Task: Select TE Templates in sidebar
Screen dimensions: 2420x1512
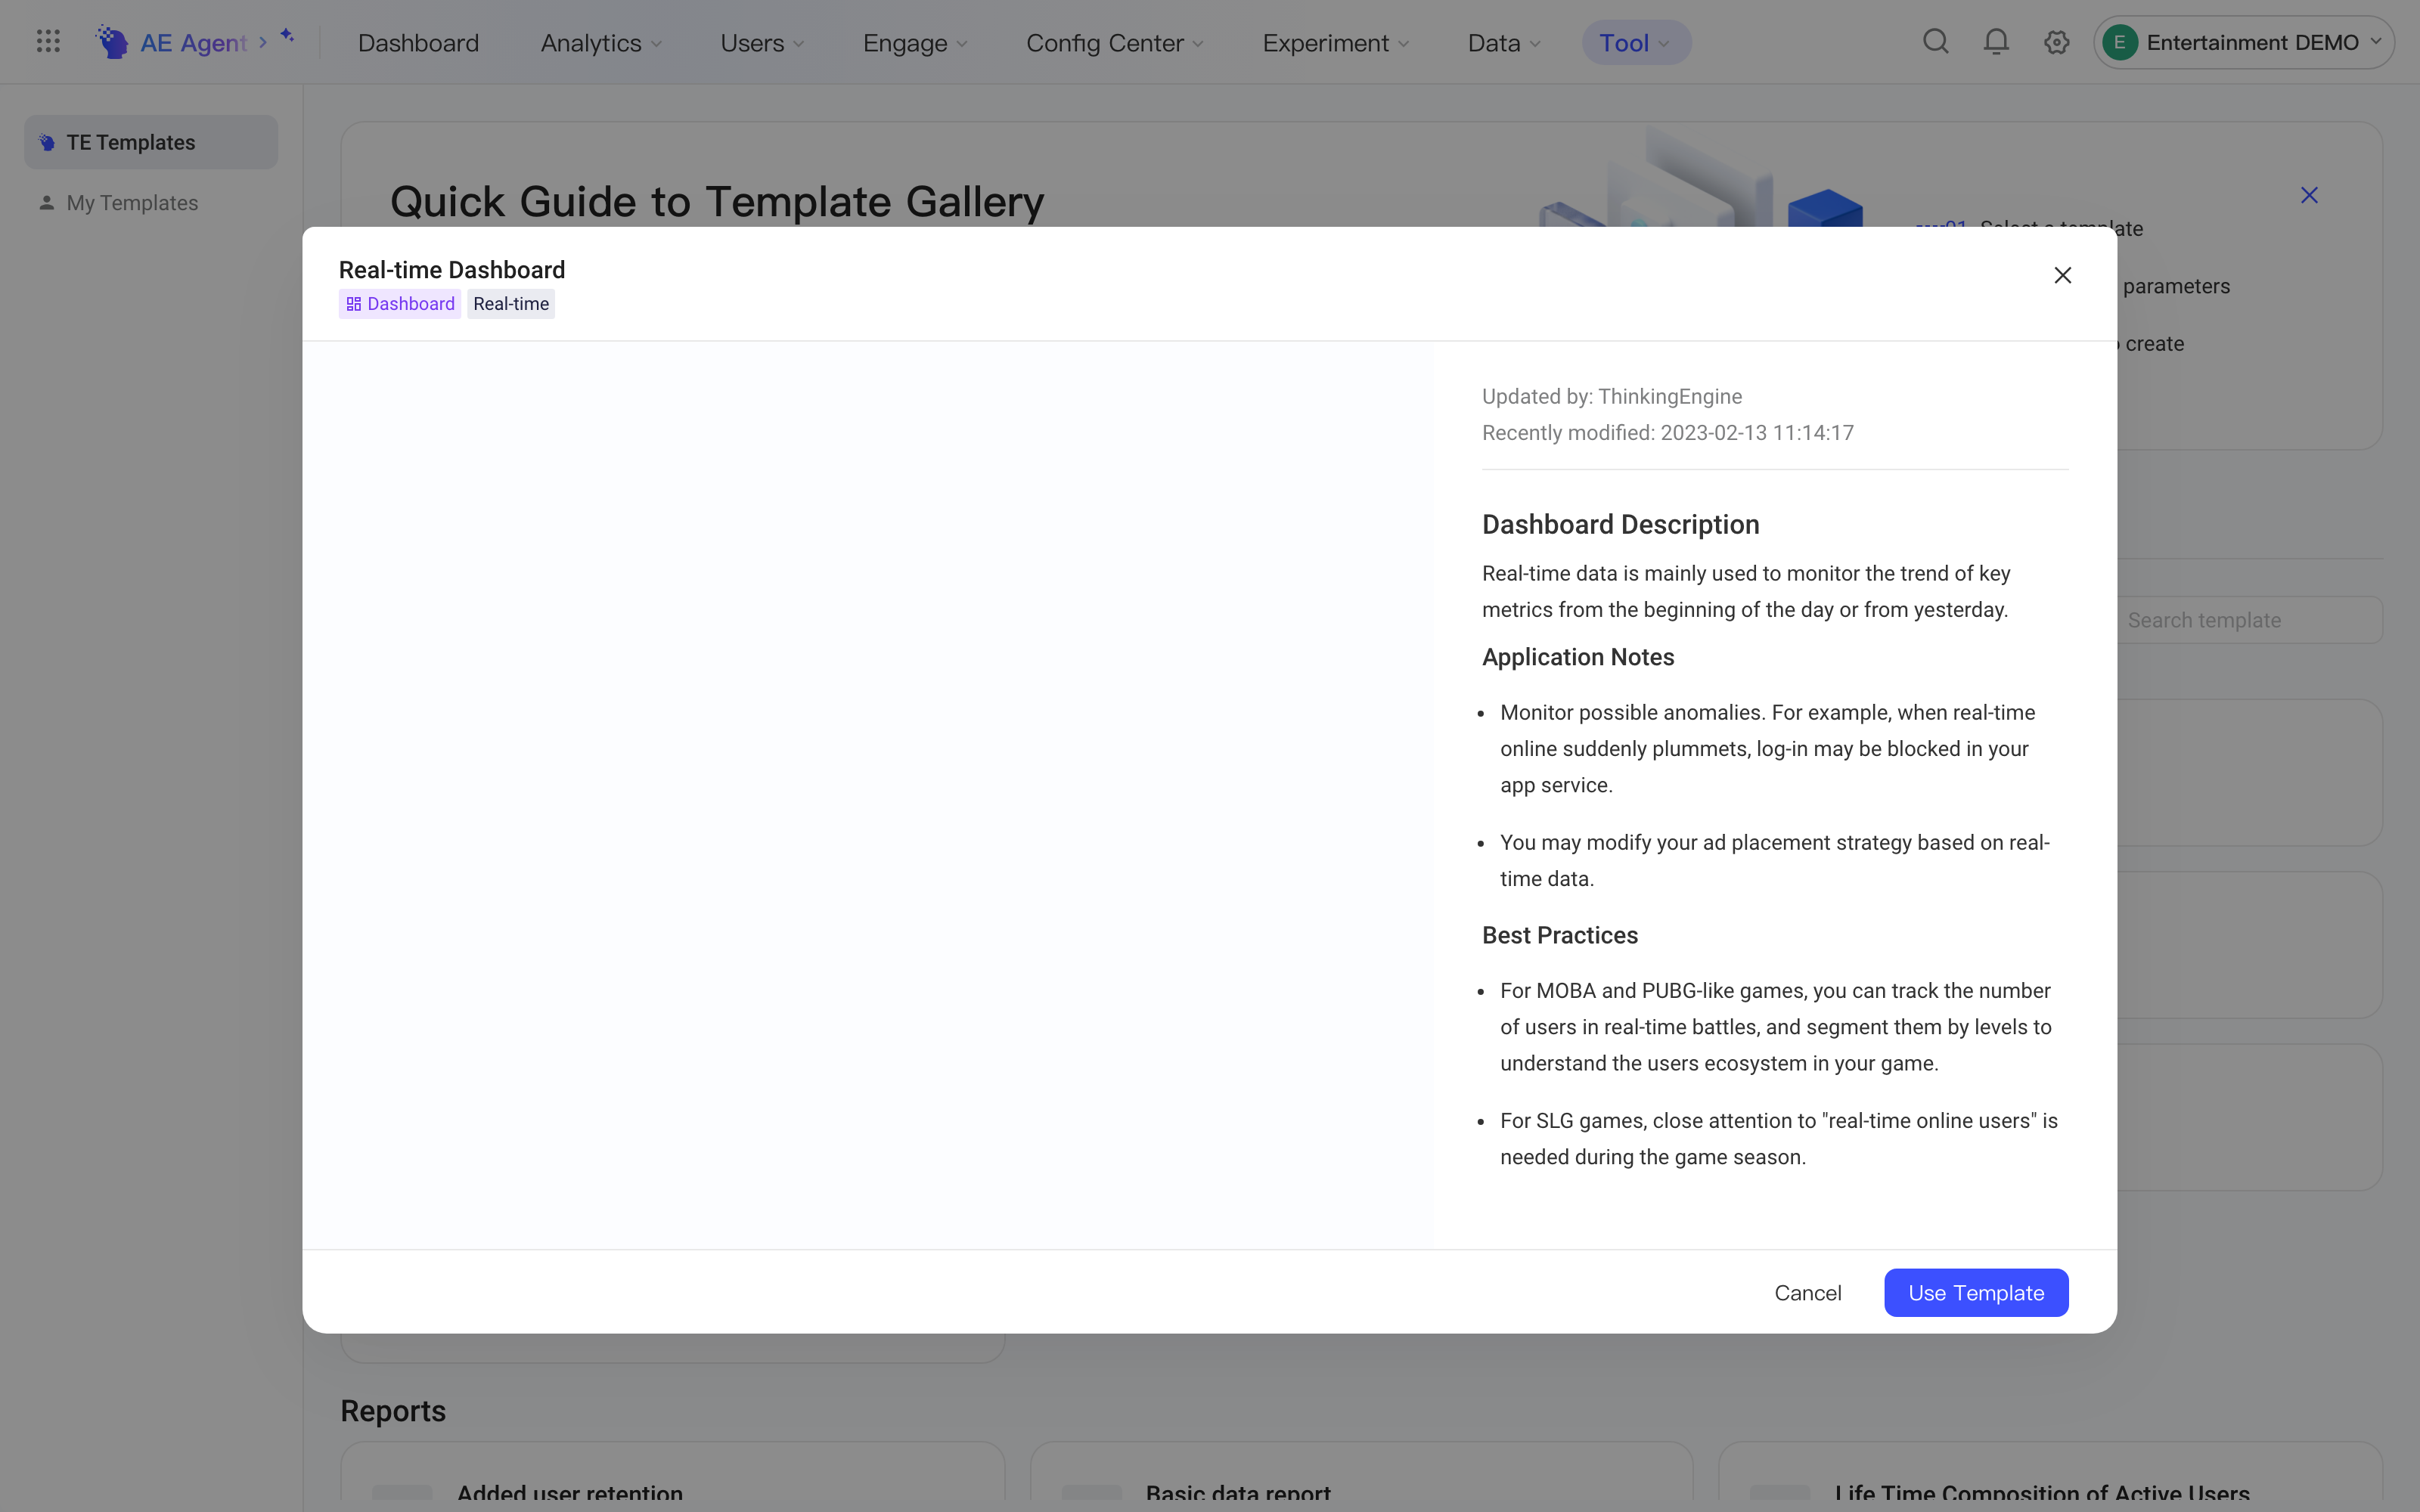Action: (x=151, y=142)
